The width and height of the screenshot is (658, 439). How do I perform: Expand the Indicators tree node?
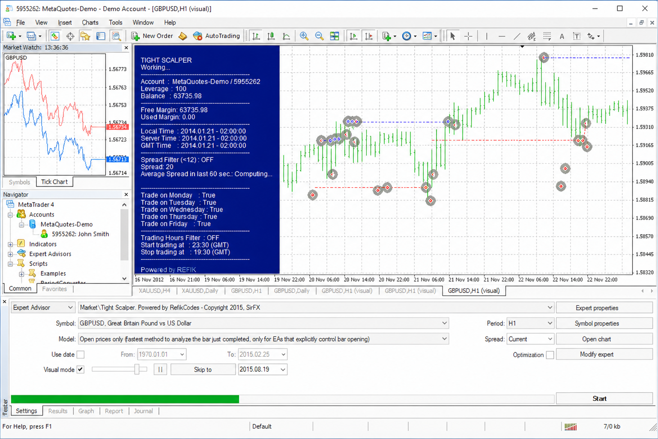click(x=10, y=244)
